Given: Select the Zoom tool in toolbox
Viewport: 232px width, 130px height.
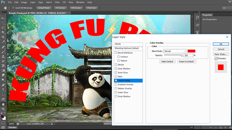Looking at the screenshot, I should tap(3, 109).
